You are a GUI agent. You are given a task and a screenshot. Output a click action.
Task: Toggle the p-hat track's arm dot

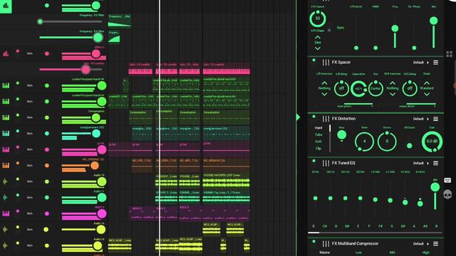click(47, 150)
